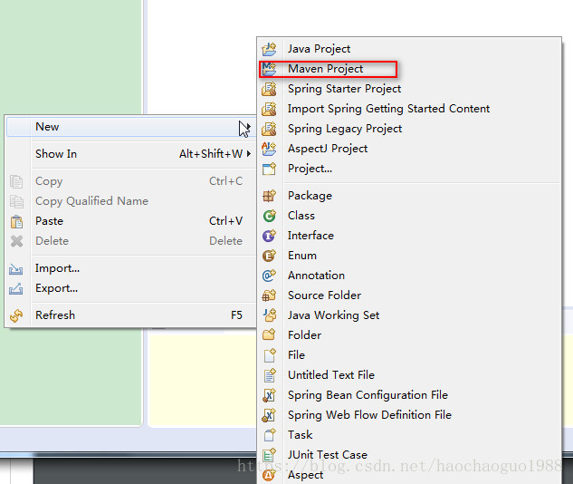
Task: Click the Folder icon in the submenu
Action: (270, 335)
